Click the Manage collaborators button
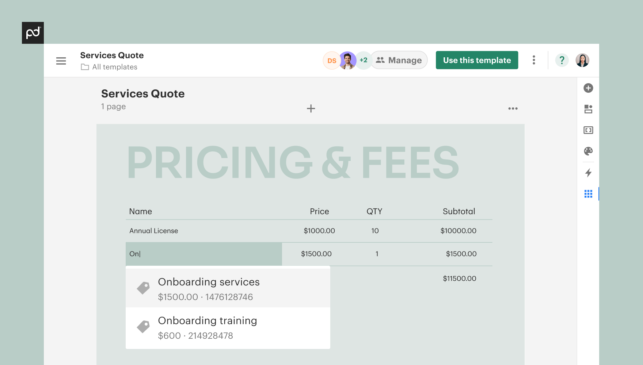Viewport: 643px width, 365px height. [x=399, y=60]
